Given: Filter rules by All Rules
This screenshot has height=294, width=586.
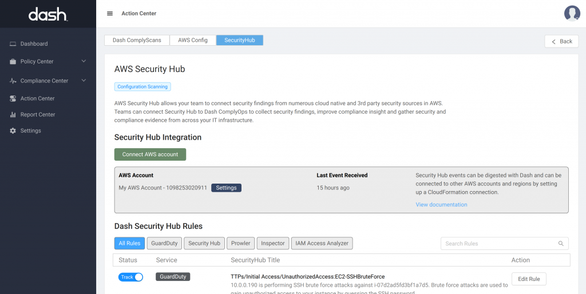Looking at the screenshot, I should tap(129, 243).
